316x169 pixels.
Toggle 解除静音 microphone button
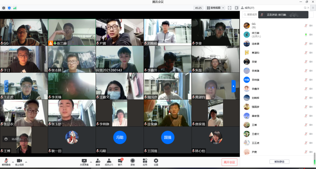click(x=6, y=162)
